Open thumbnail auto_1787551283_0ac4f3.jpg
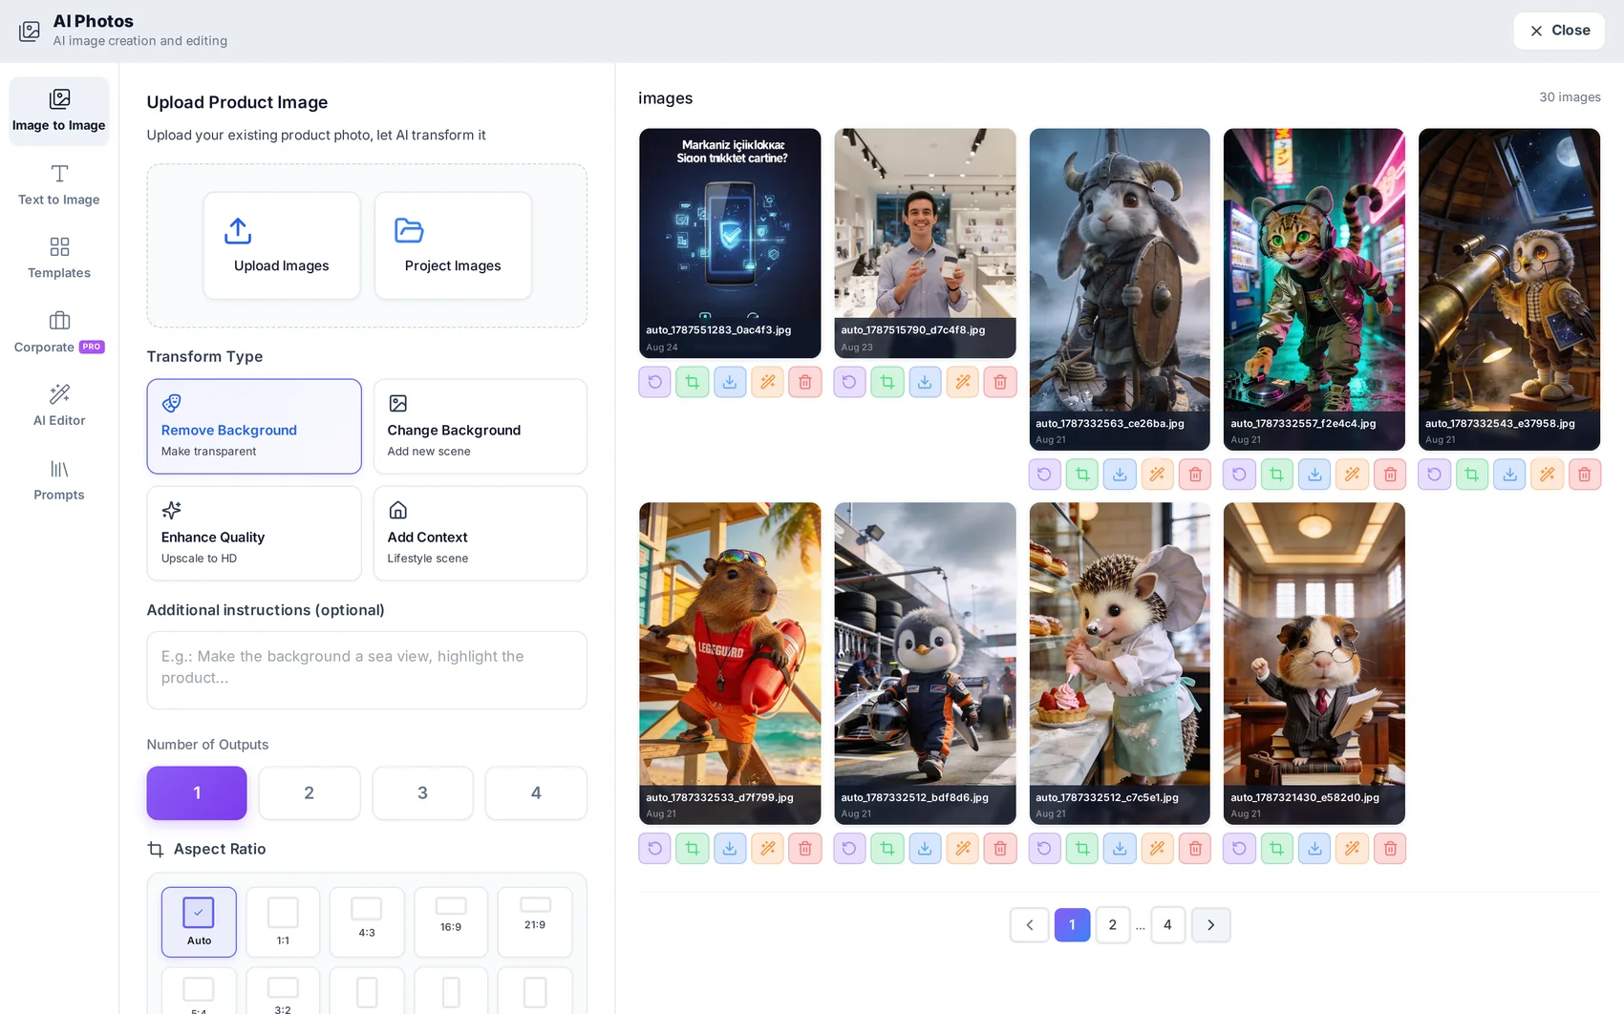This screenshot has height=1014, width=1624. tap(730, 243)
